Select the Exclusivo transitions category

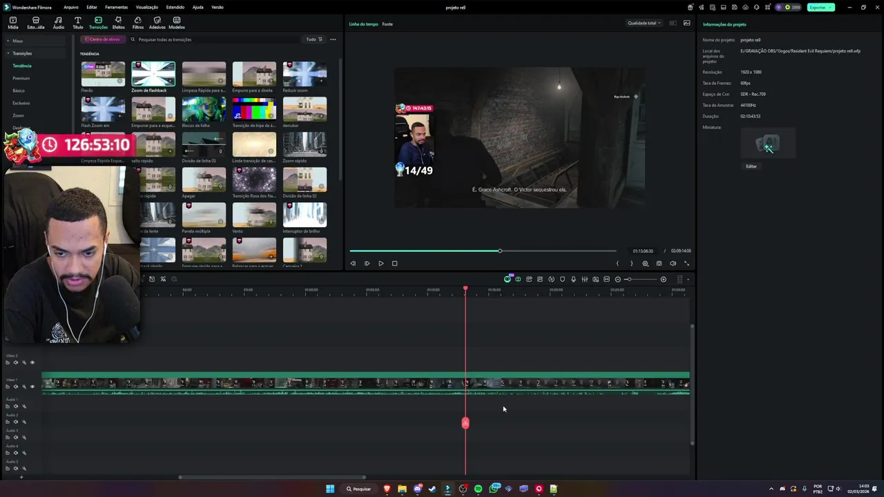coord(21,103)
